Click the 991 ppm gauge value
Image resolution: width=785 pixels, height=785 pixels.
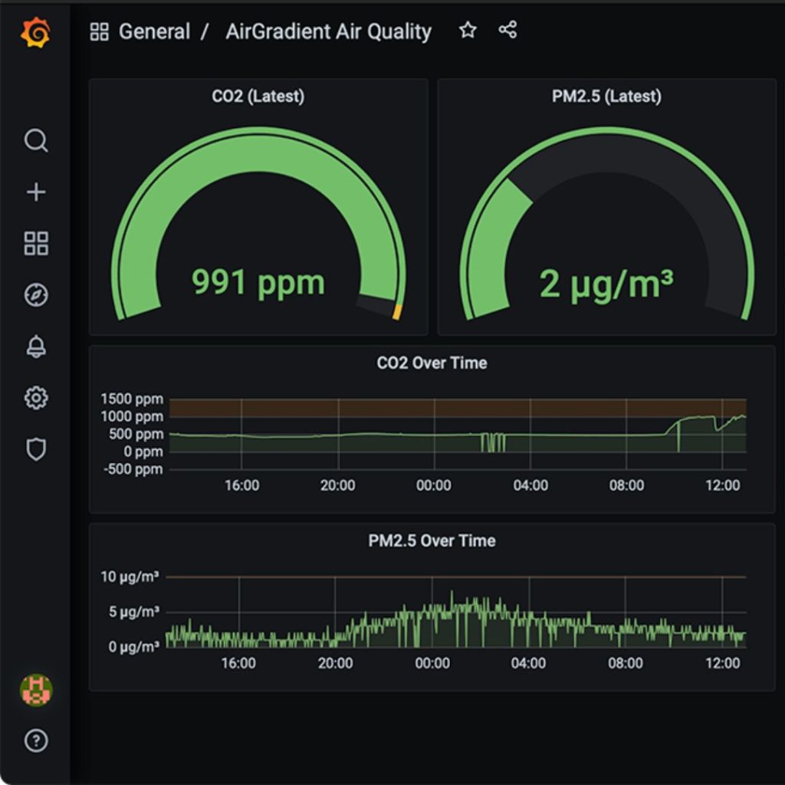[x=258, y=282]
